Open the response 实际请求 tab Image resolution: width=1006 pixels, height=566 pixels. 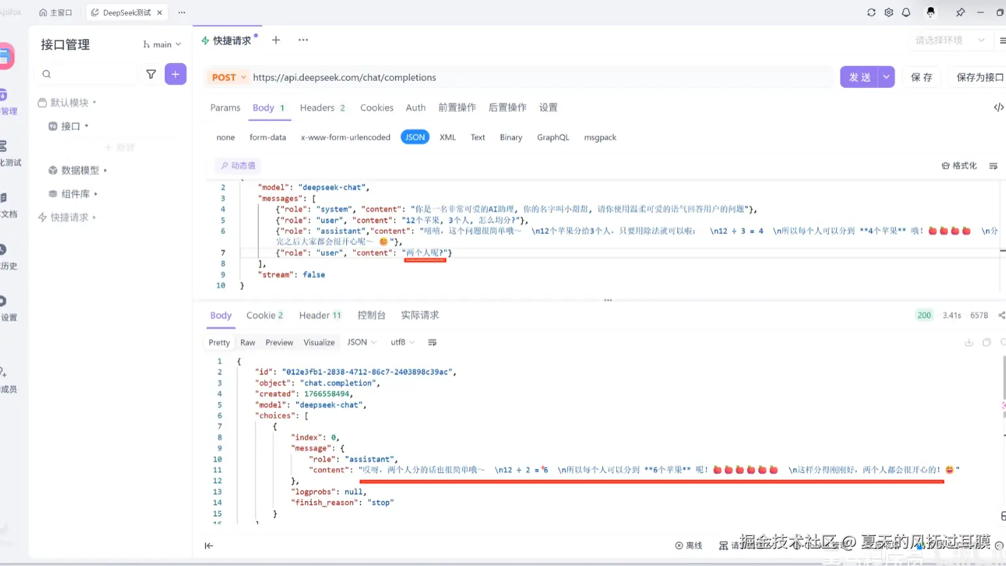click(x=420, y=315)
